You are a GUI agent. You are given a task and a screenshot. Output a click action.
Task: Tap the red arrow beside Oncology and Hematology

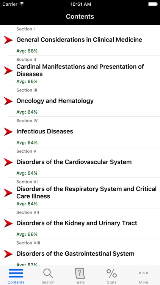coord(8,101)
